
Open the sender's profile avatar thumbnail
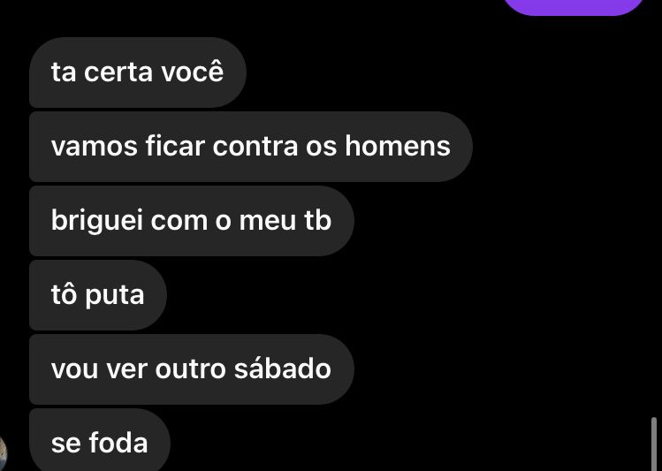coord(3,452)
